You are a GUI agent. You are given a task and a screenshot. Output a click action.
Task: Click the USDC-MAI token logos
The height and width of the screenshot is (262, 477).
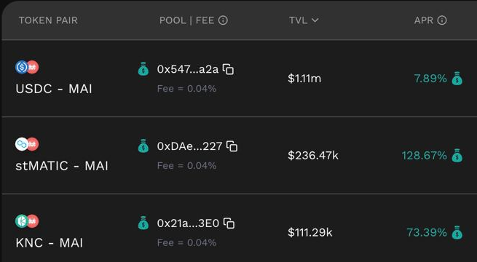[27, 67]
